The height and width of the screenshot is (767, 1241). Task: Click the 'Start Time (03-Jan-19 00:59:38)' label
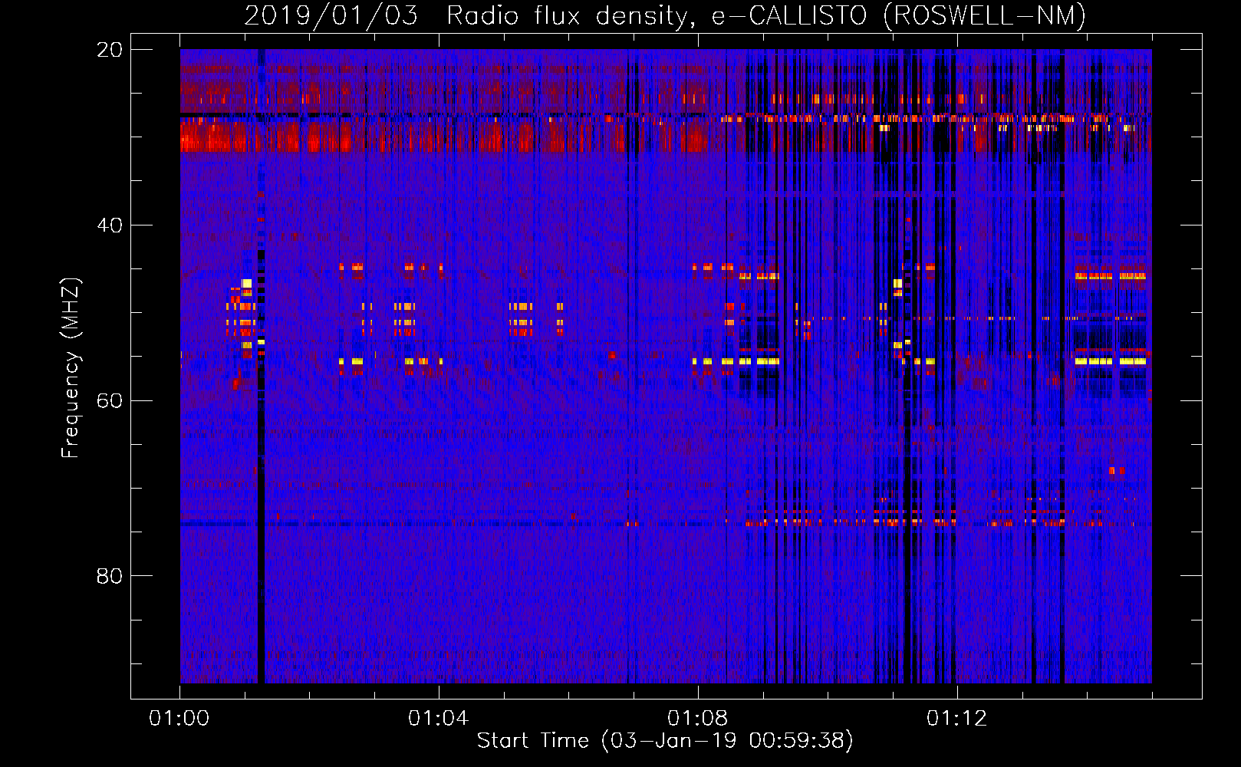click(x=665, y=740)
